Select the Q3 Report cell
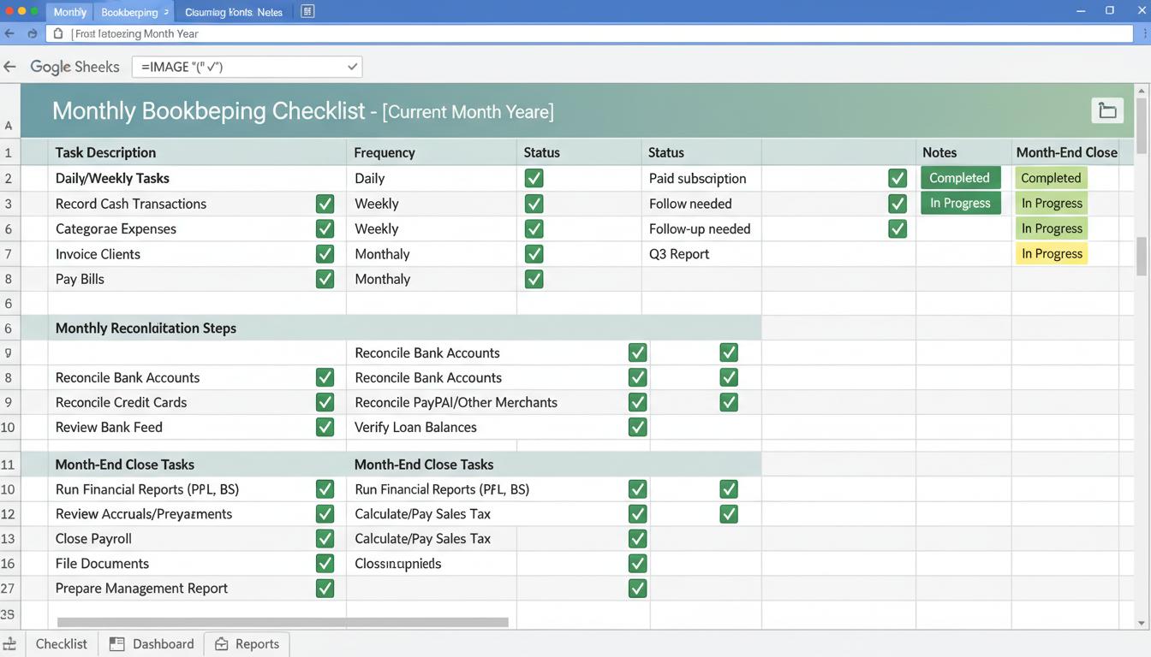Image resolution: width=1151 pixels, height=657 pixels. (701, 254)
